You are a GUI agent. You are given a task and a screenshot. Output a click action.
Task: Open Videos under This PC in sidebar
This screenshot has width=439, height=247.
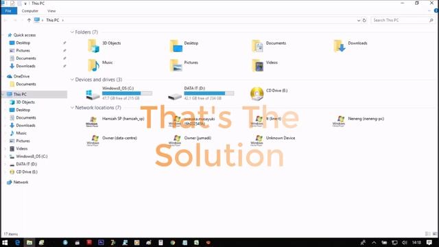point(21,149)
